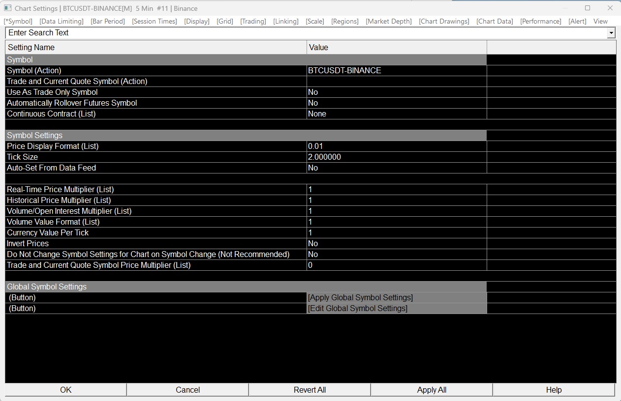Open Volume/Open Interest Multiplier list value
Image resolution: width=621 pixels, height=401 pixels.
[x=397, y=211]
